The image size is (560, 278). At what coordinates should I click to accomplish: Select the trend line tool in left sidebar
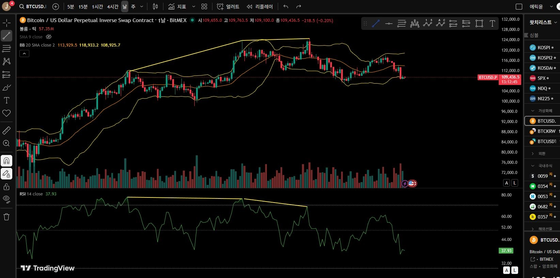6,36
